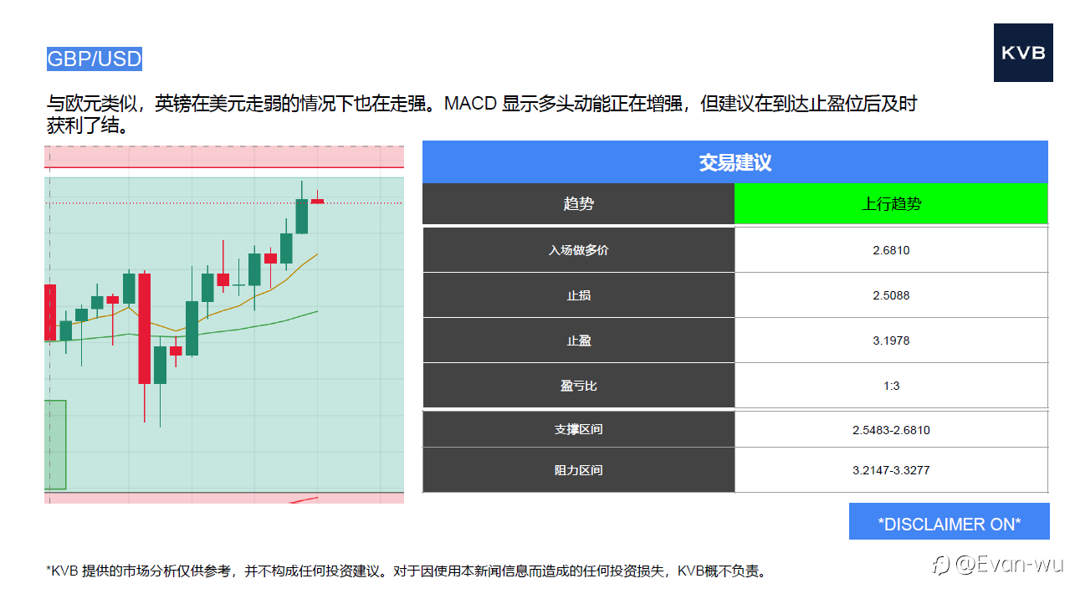
Task: Select the highlighted GBP/USD heading
Action: [x=95, y=59]
